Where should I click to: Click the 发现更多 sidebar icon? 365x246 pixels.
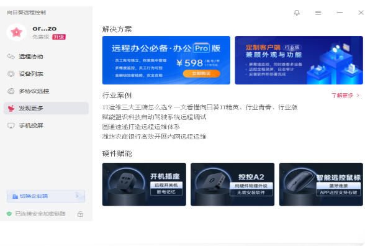[11, 108]
